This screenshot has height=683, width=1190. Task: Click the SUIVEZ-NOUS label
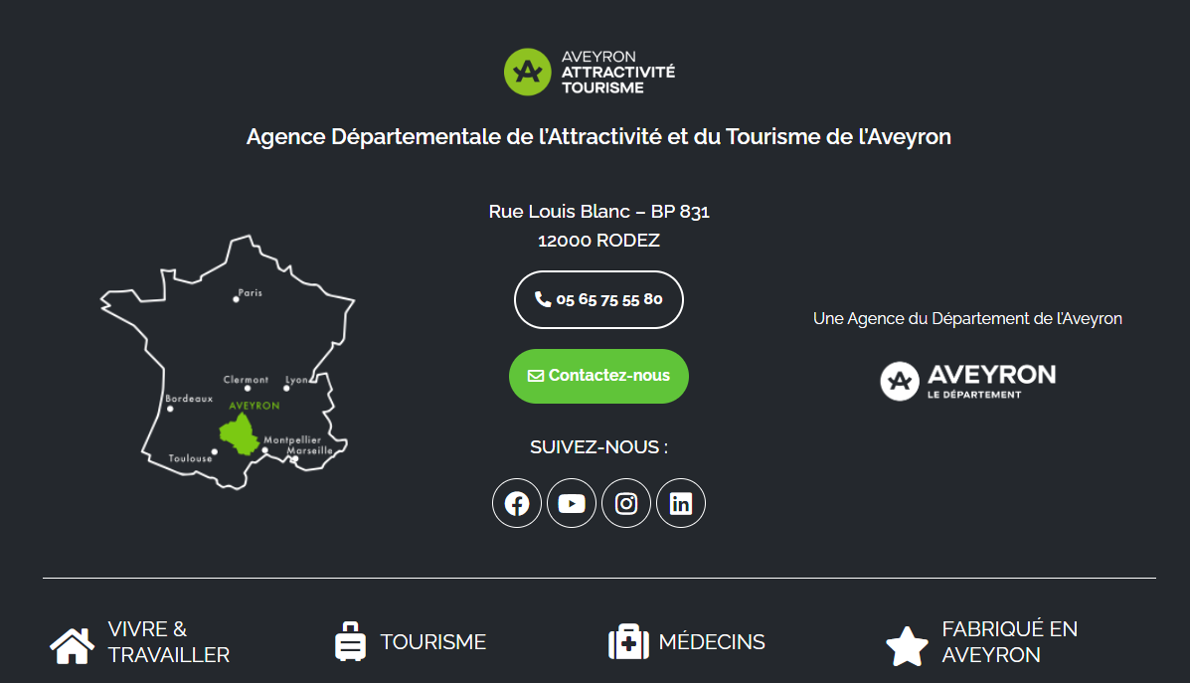click(598, 447)
